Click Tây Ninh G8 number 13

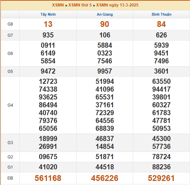(x=48, y=24)
